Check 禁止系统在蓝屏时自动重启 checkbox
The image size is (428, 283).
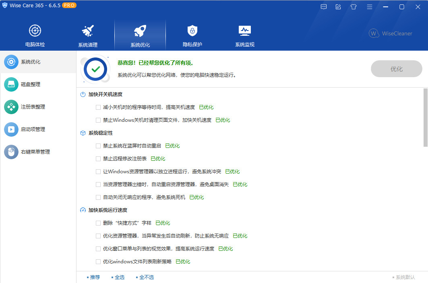(x=98, y=146)
